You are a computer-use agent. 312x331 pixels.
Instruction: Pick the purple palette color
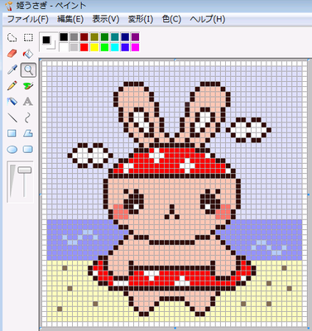click(135, 36)
